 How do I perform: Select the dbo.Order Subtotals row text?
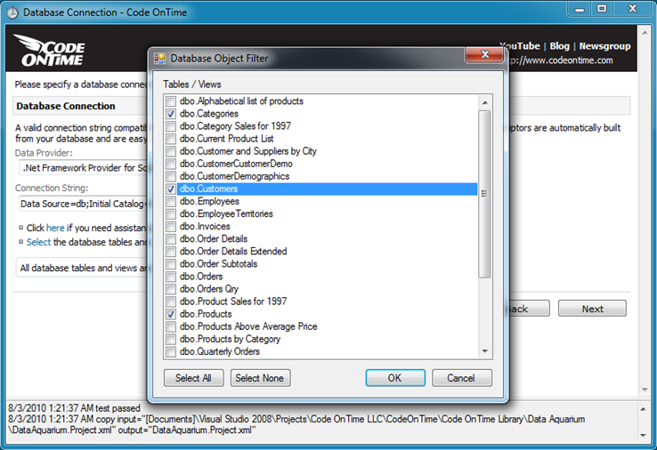218,264
